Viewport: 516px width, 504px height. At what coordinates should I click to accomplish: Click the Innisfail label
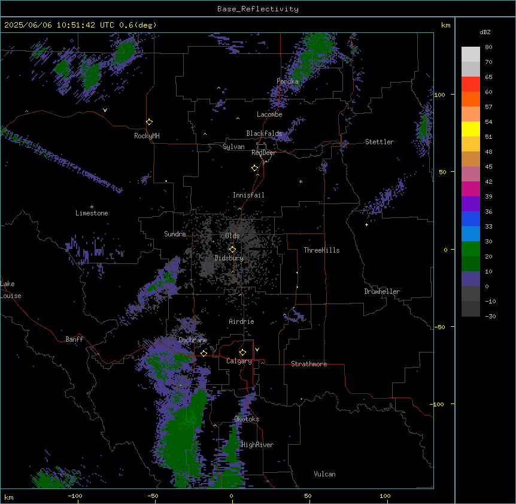[248, 195]
